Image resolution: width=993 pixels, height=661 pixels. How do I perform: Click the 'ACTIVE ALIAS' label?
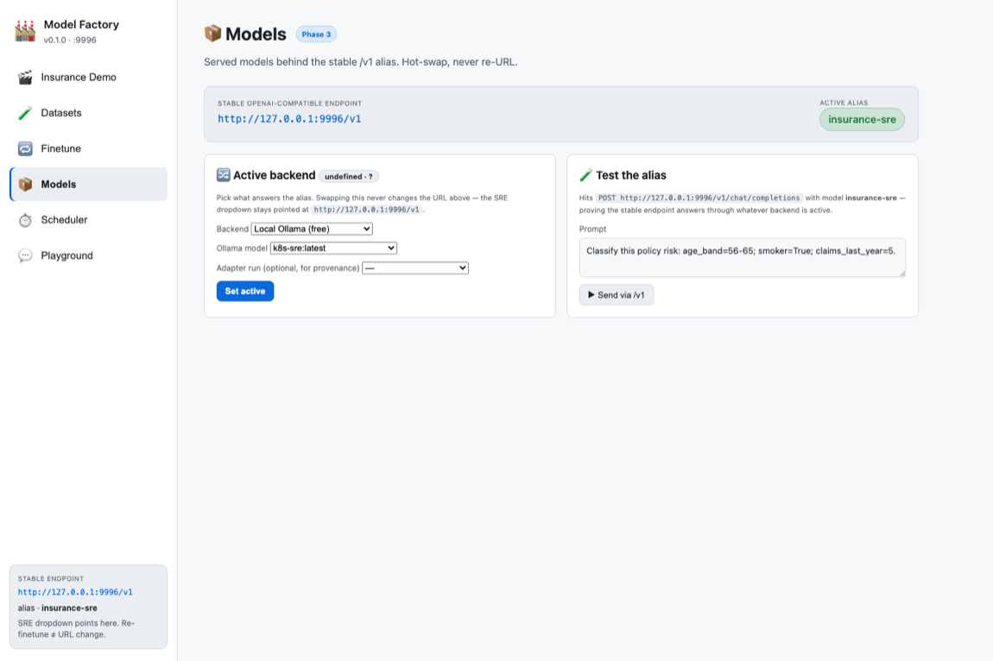[x=844, y=103]
